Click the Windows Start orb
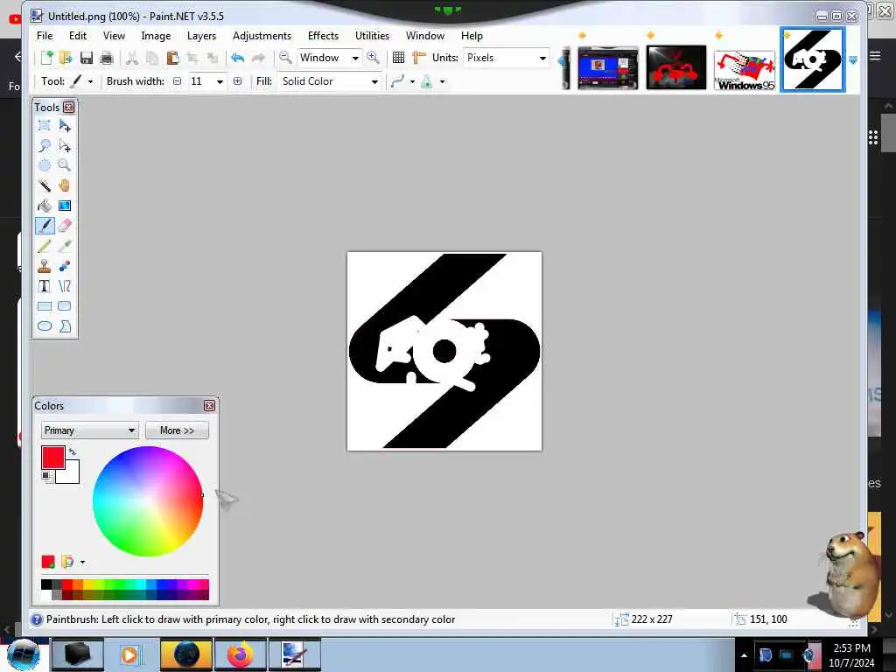Screen dimensions: 896x672 pos(23,654)
